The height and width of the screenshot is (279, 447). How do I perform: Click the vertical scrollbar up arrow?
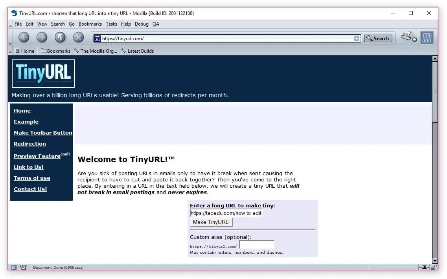click(435, 59)
